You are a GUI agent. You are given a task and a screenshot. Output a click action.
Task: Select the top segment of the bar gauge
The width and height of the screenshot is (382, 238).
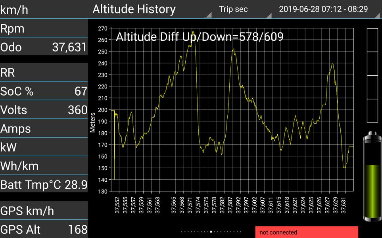pos(372,40)
